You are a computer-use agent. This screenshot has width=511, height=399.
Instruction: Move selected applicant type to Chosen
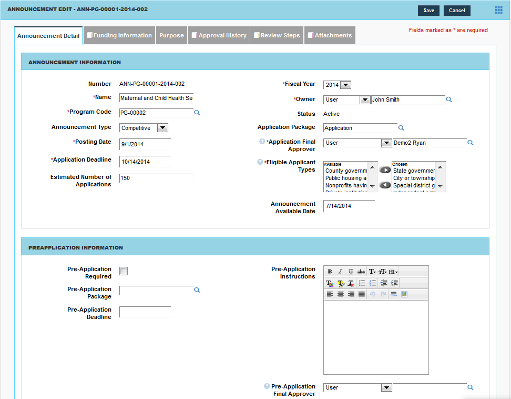[385, 170]
